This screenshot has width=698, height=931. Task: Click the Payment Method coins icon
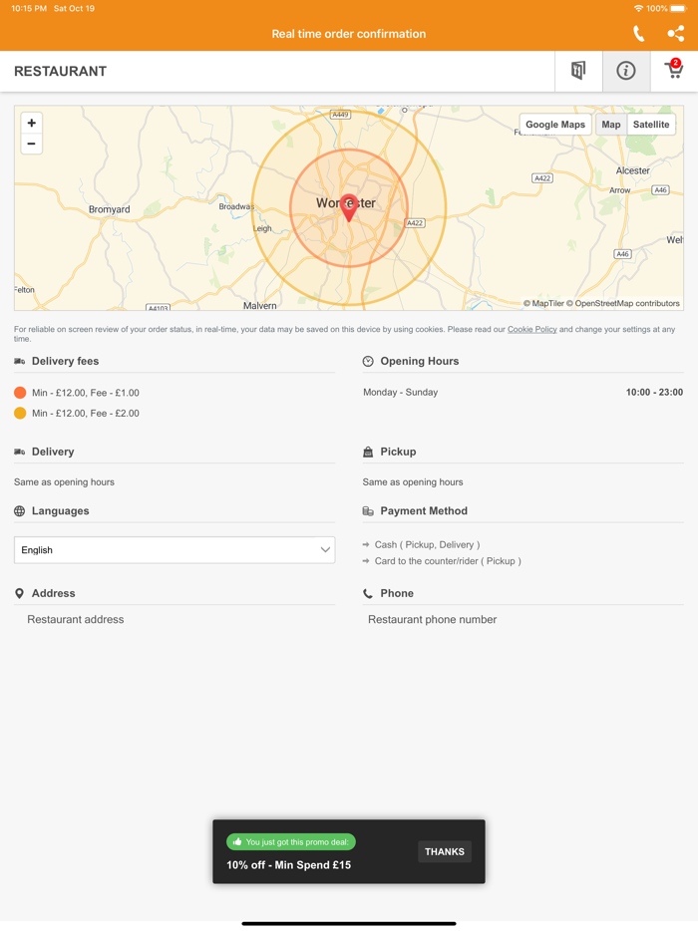[368, 511]
